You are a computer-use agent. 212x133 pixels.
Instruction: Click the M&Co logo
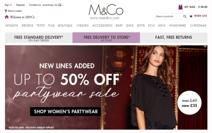106,12
